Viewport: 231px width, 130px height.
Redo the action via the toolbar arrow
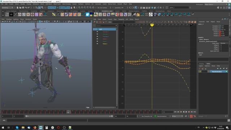click(29, 8)
